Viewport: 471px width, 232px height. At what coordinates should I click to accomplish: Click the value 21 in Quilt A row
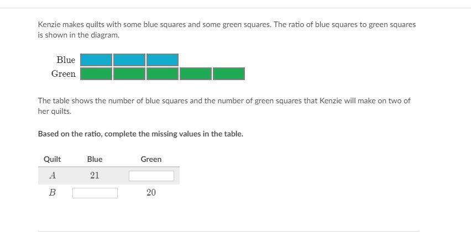coord(95,175)
